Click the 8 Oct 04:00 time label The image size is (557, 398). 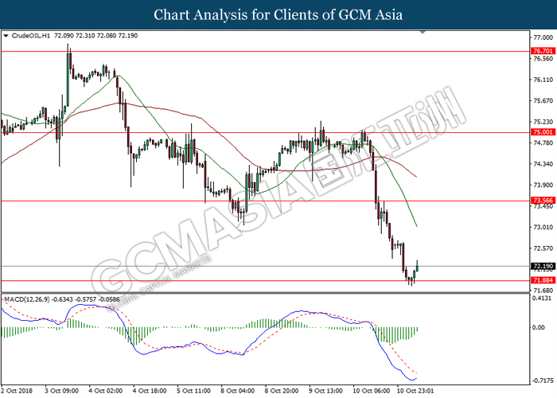coord(238,391)
